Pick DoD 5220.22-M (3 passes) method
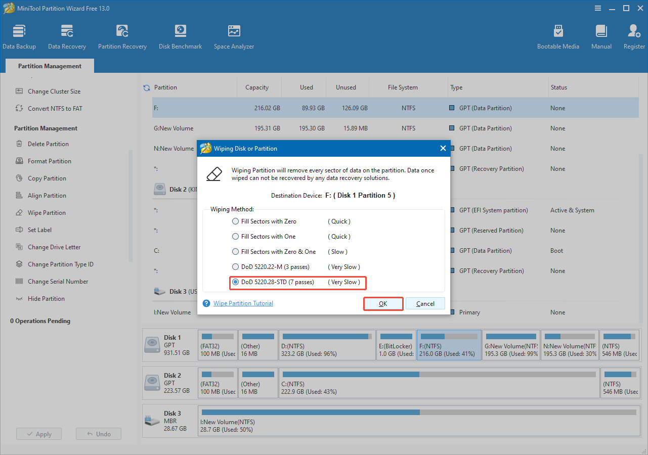The image size is (648, 455). click(x=235, y=266)
